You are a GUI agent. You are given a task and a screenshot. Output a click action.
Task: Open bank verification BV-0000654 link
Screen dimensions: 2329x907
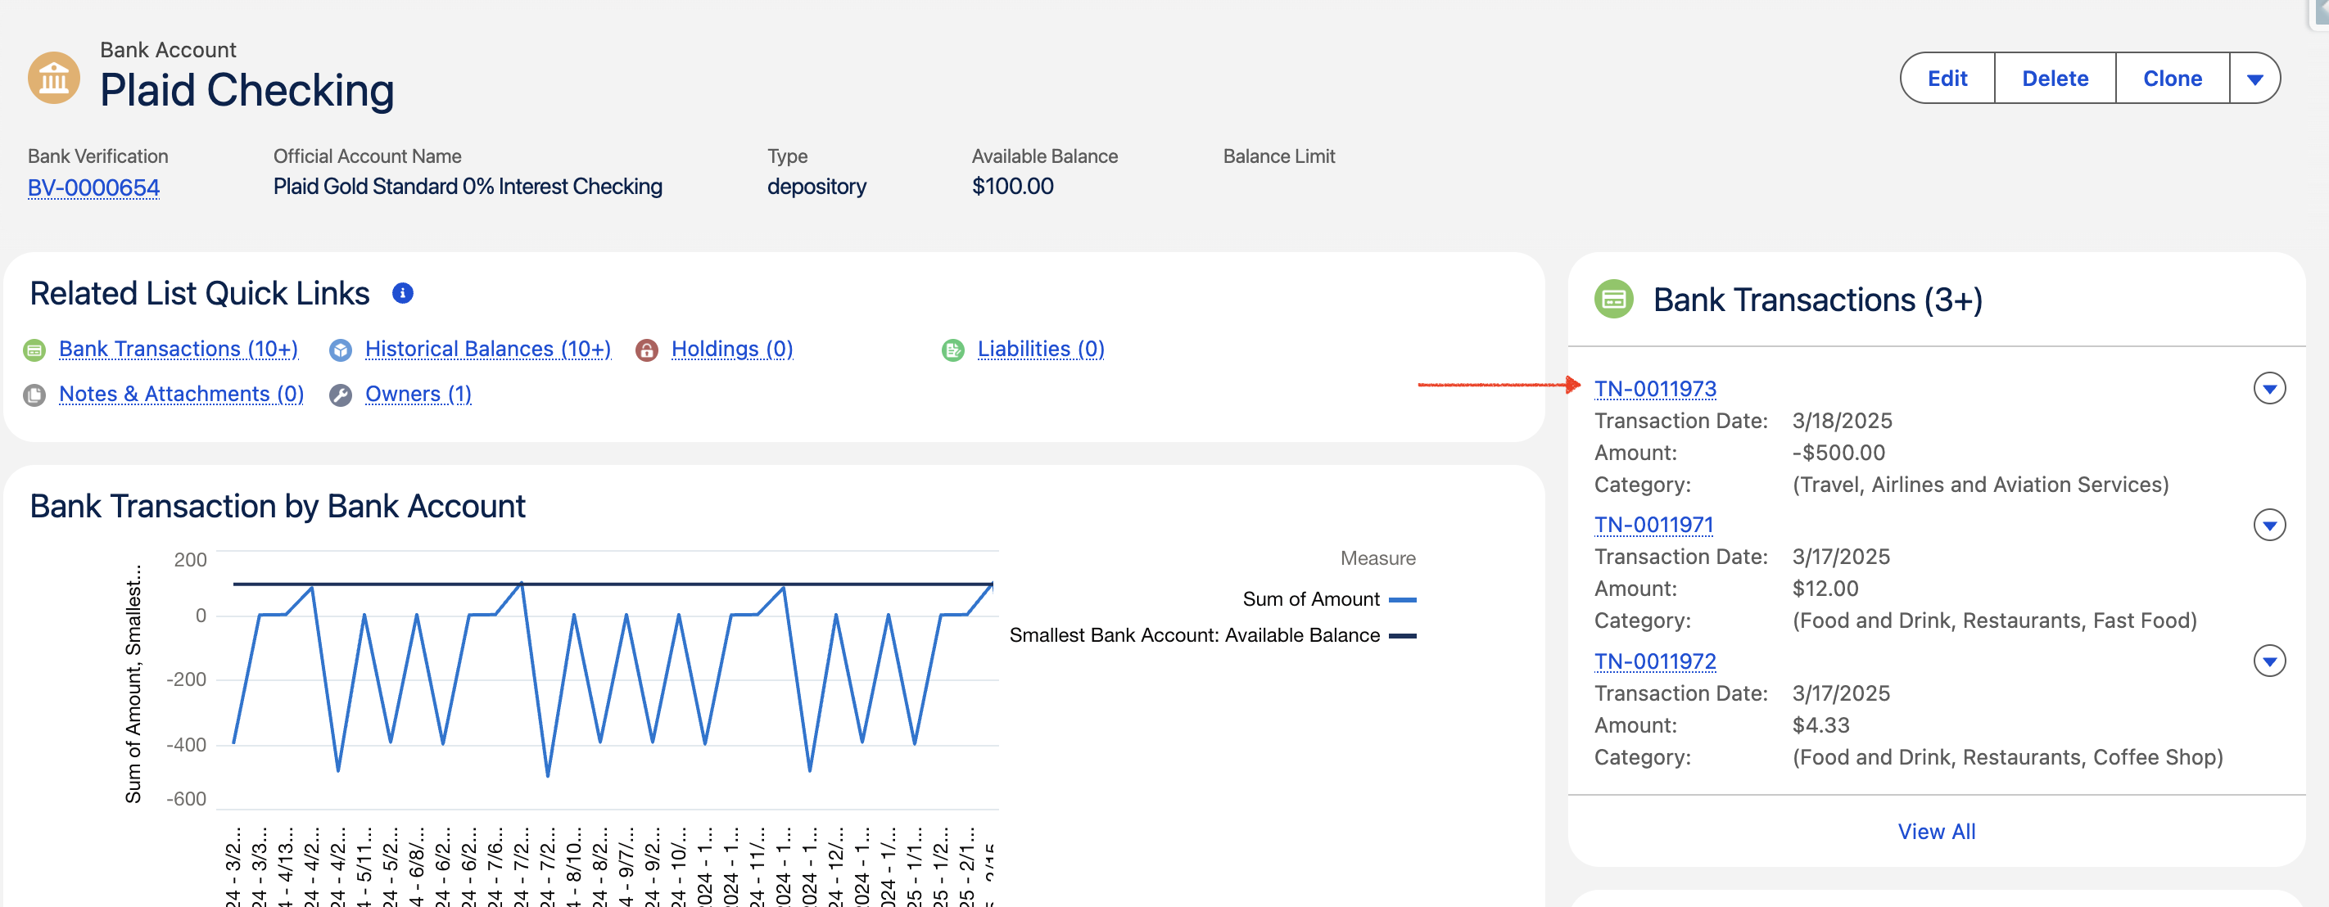coord(94,188)
